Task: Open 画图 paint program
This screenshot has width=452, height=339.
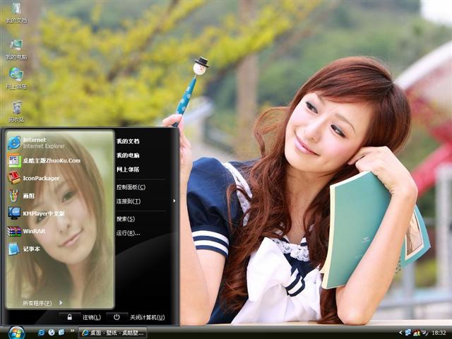Action: tap(21, 196)
